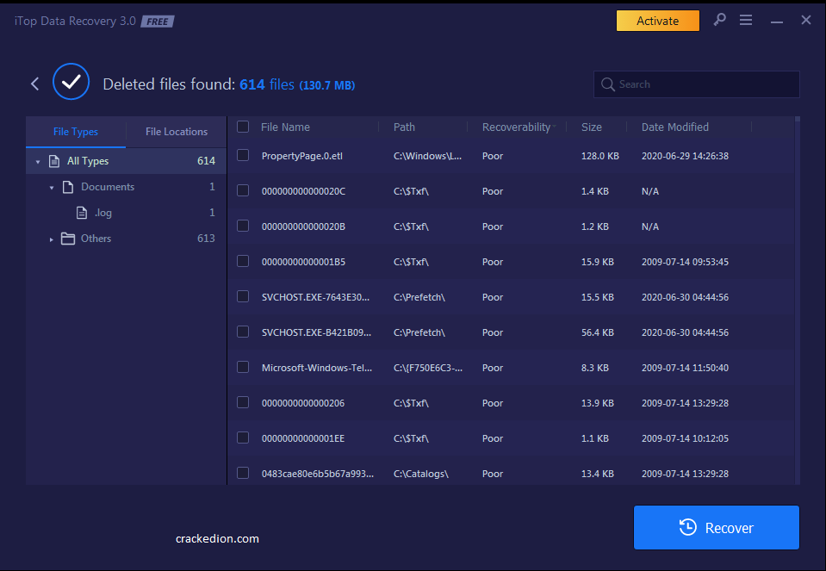Viewport: 826px width, 571px height.
Task: Check the box for Microsoft-Windows-Tel file
Action: click(243, 367)
